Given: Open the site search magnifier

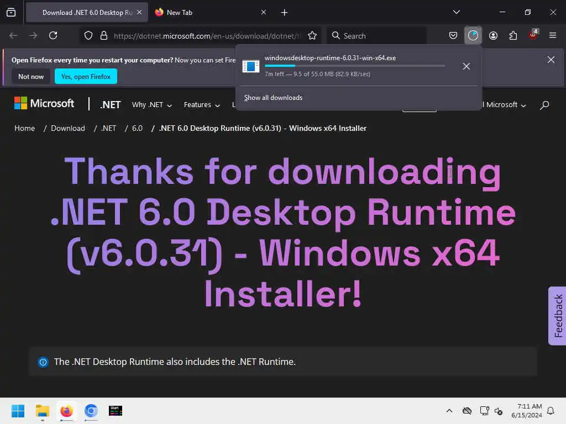Looking at the screenshot, I should (544, 105).
